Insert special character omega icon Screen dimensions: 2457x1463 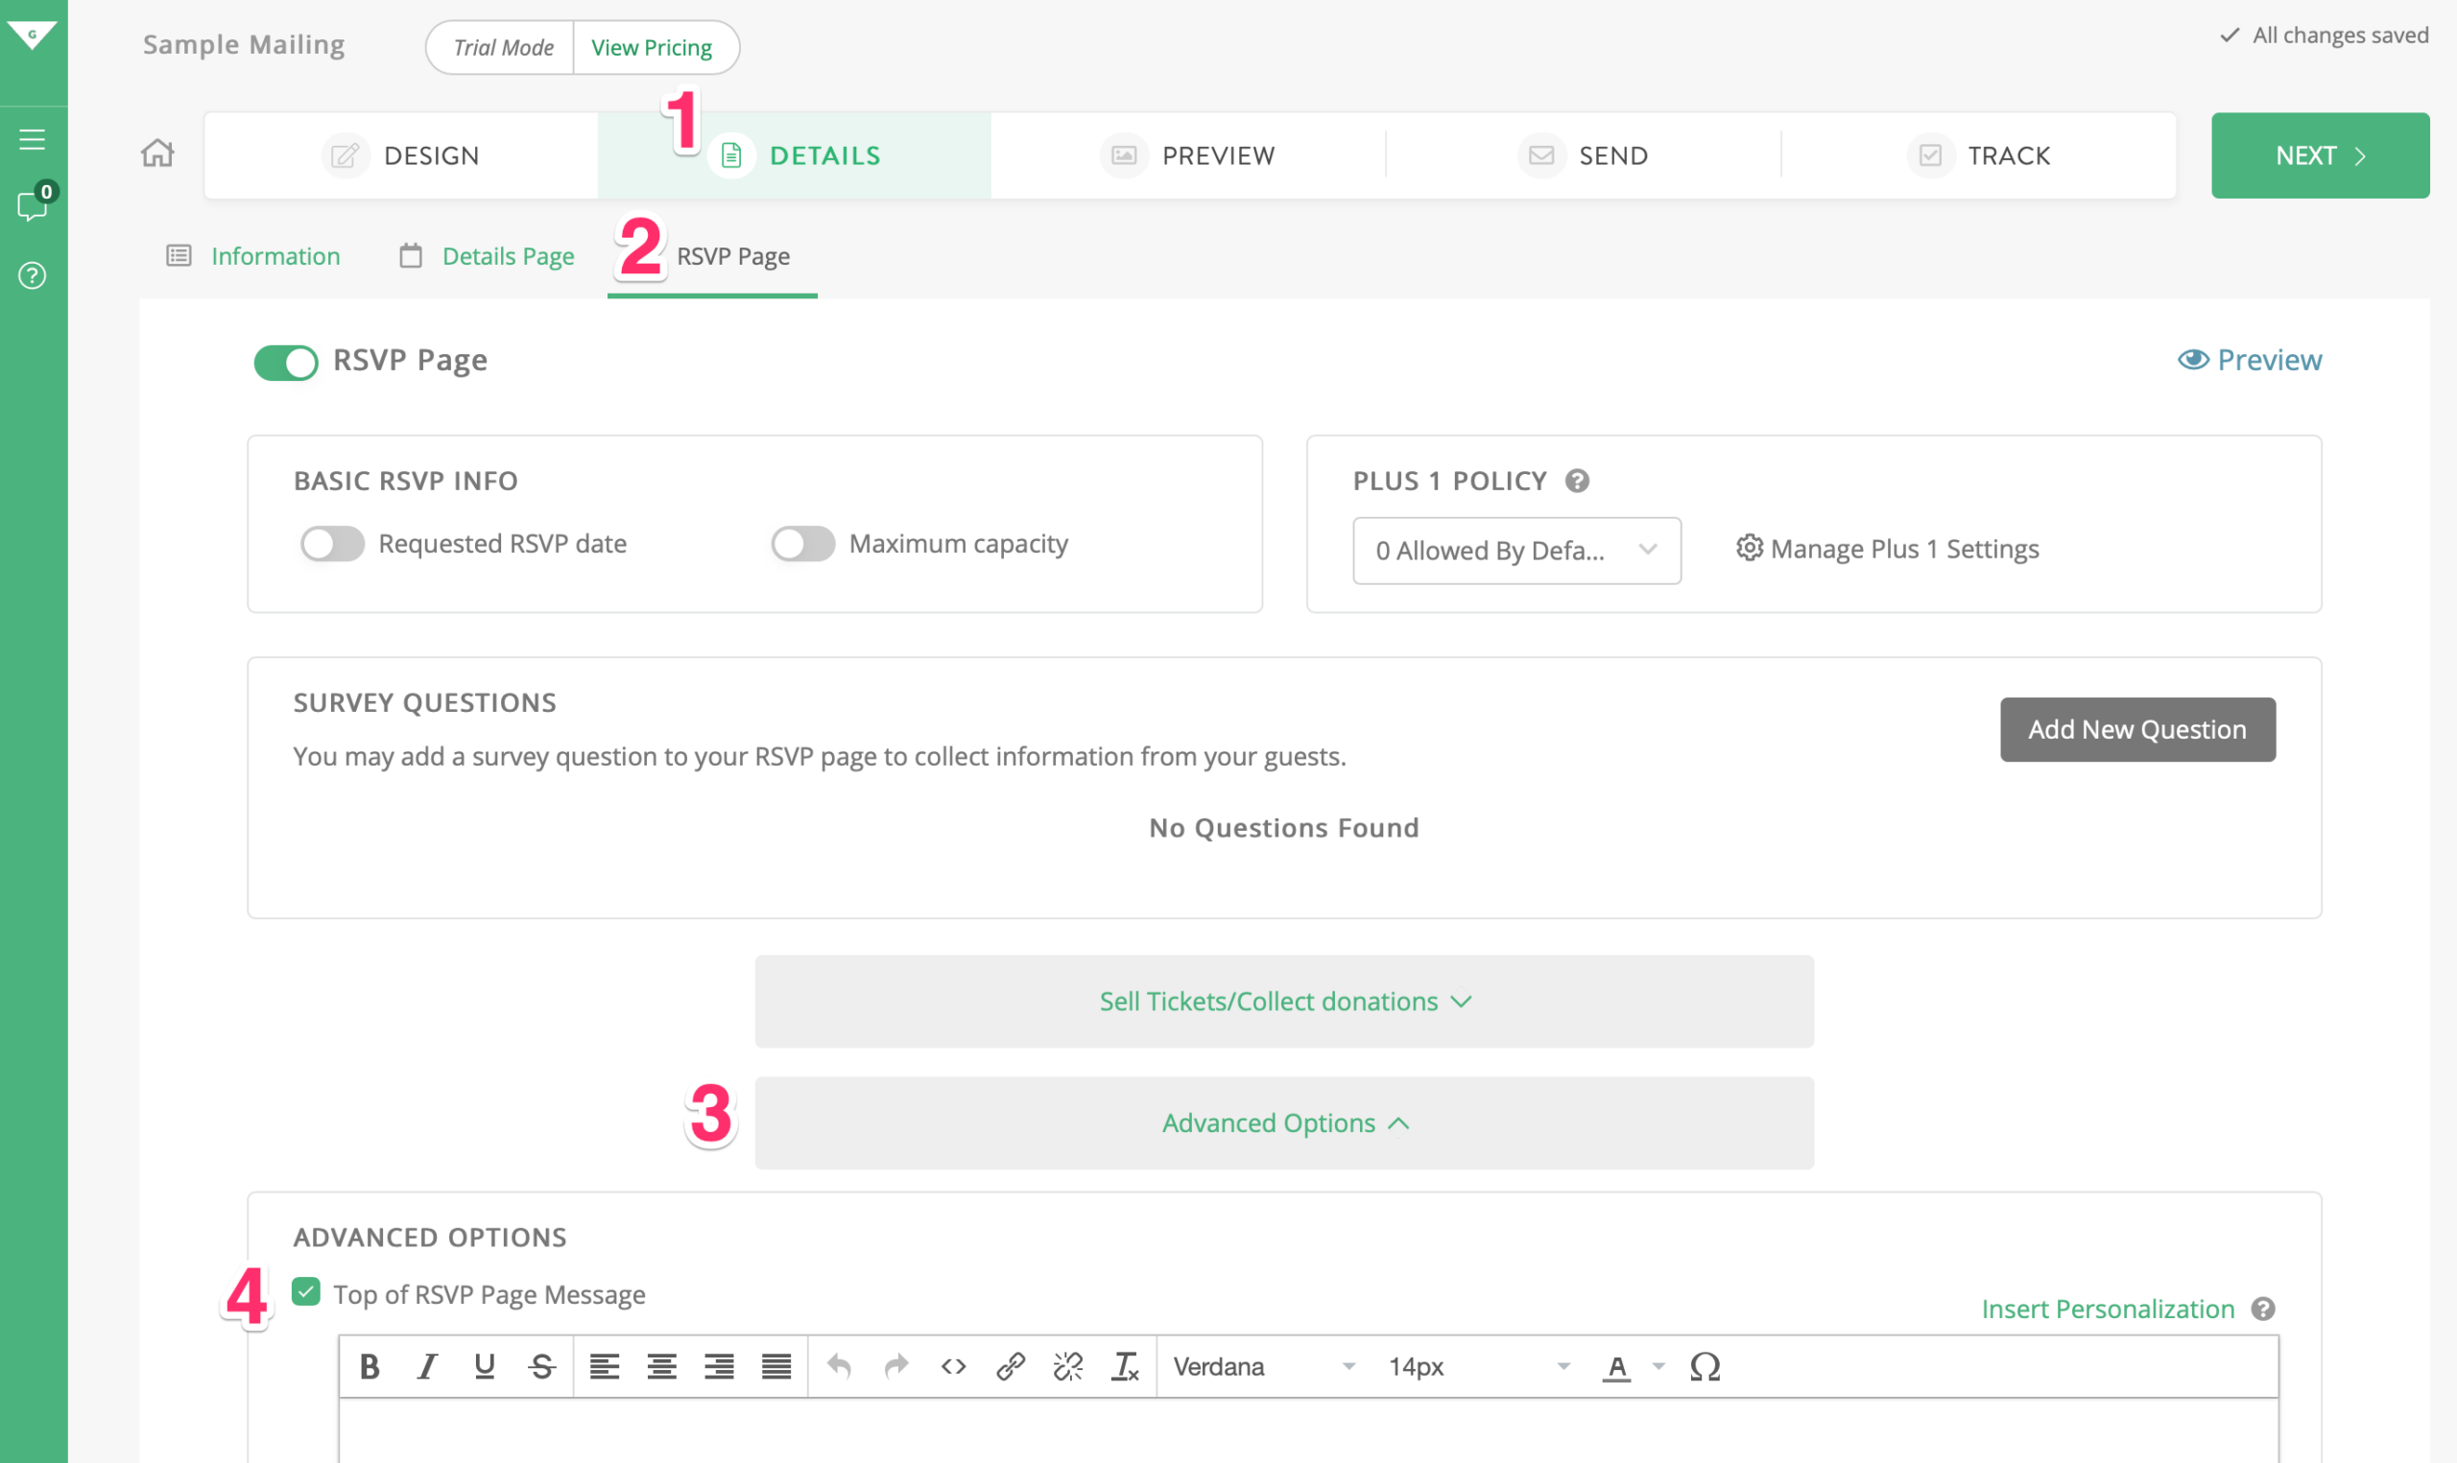(1706, 1366)
